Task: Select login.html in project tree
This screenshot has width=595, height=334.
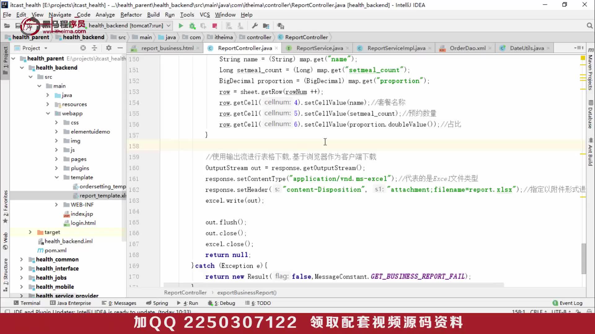Action: tap(80, 223)
